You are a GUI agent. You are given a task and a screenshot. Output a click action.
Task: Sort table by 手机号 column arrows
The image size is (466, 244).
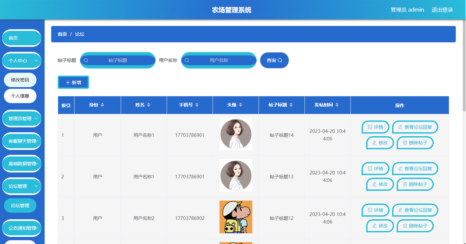pyautogui.click(x=197, y=105)
